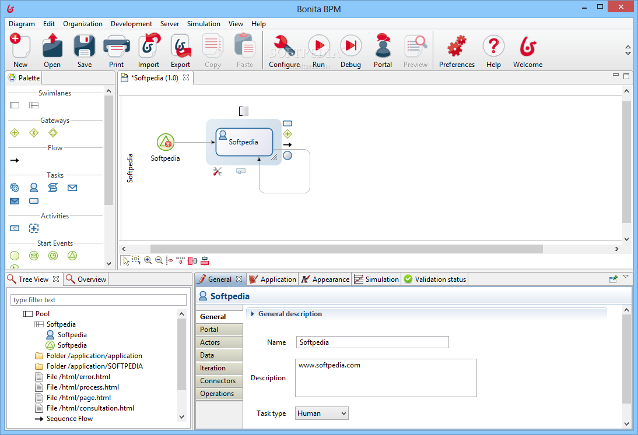This screenshot has height=435, width=638.
Task: Run the process with the Run icon
Action: coord(318,46)
